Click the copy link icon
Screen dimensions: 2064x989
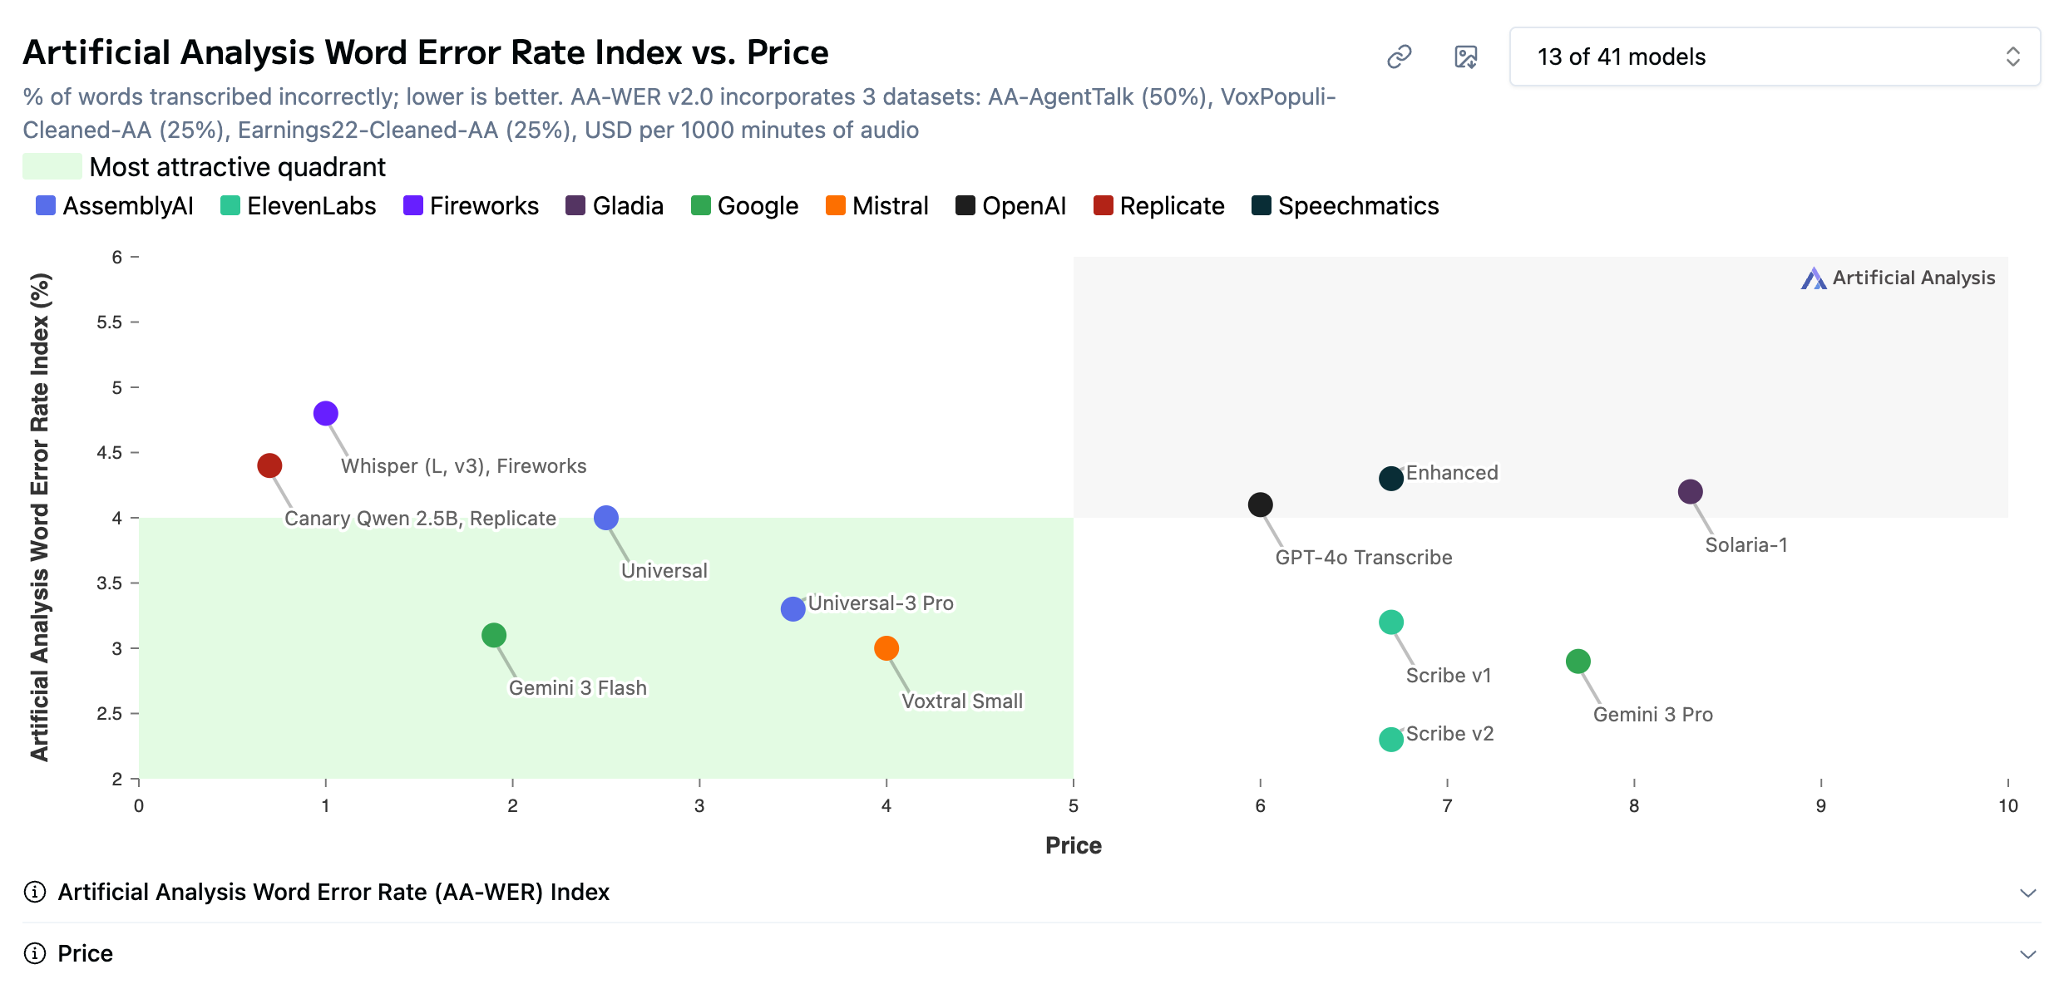tap(1400, 57)
